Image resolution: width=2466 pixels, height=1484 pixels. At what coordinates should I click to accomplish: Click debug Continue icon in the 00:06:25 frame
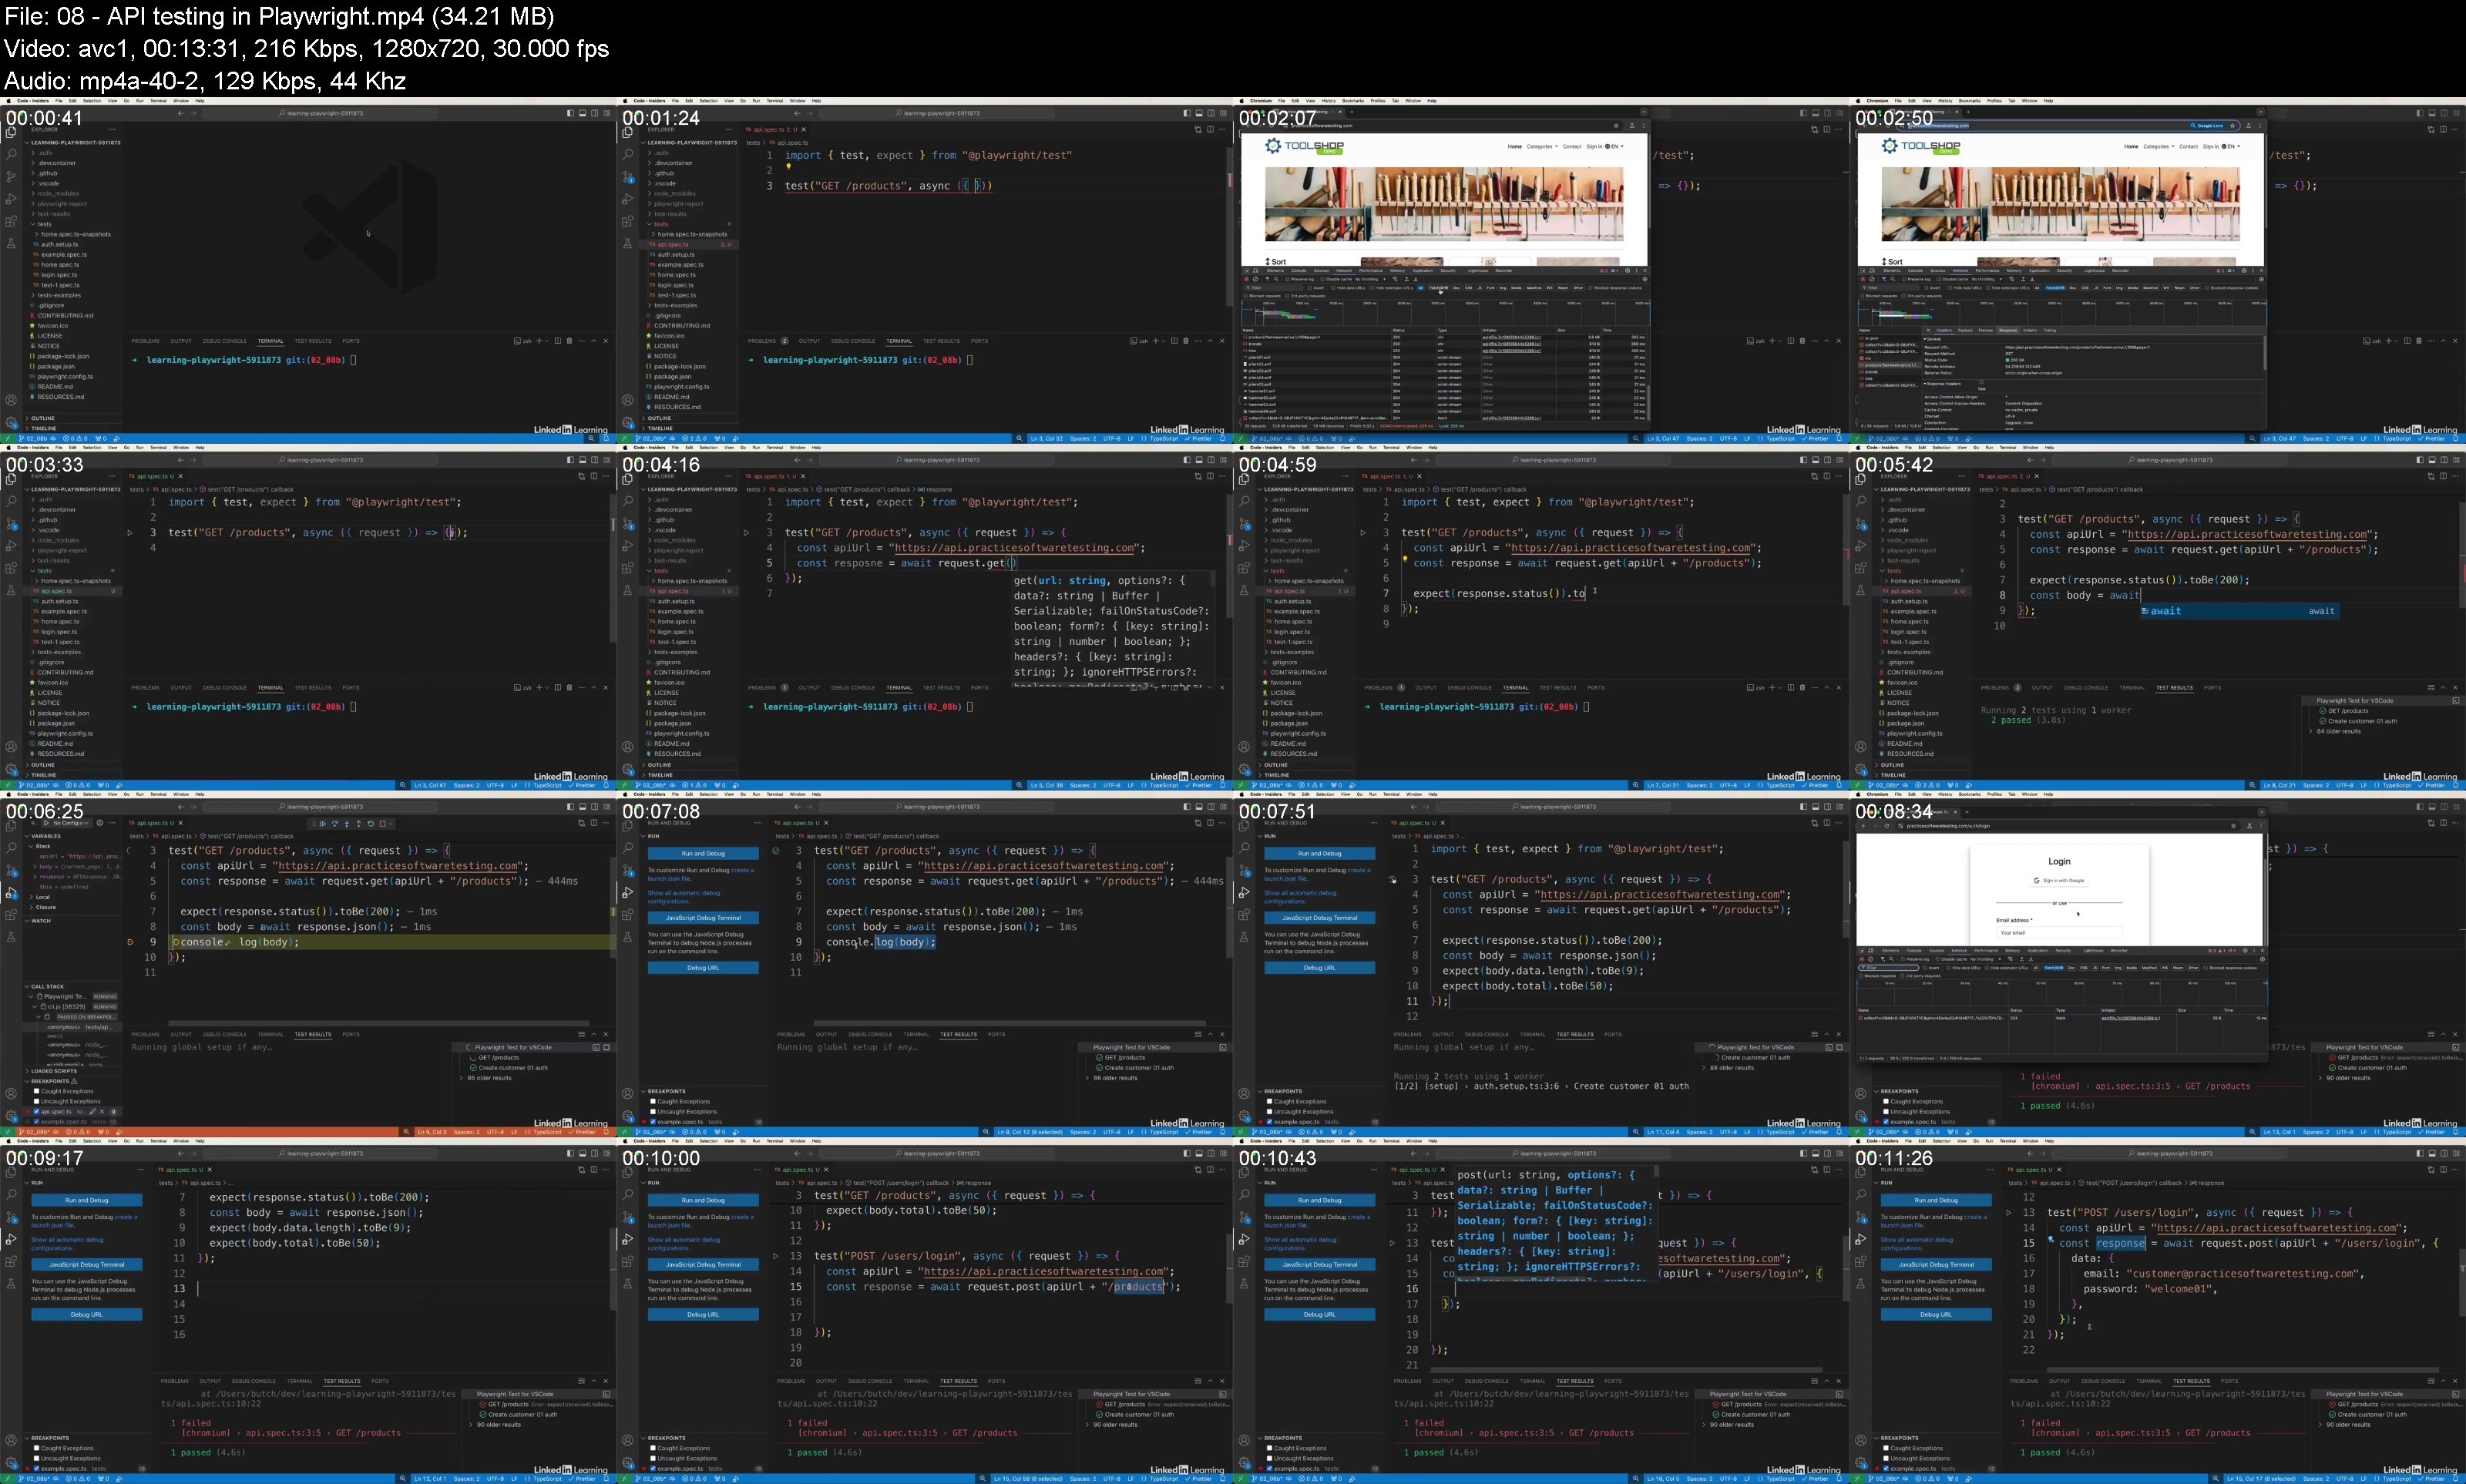click(x=323, y=824)
